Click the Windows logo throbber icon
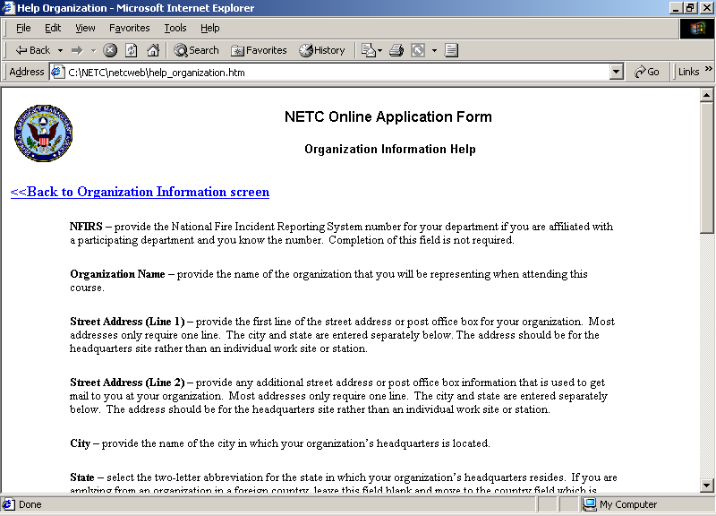This screenshot has width=716, height=516. 697,29
